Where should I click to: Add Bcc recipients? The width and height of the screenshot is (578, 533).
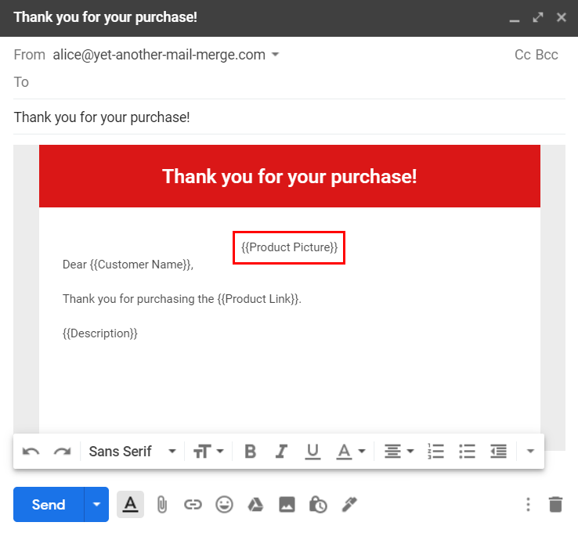(547, 55)
